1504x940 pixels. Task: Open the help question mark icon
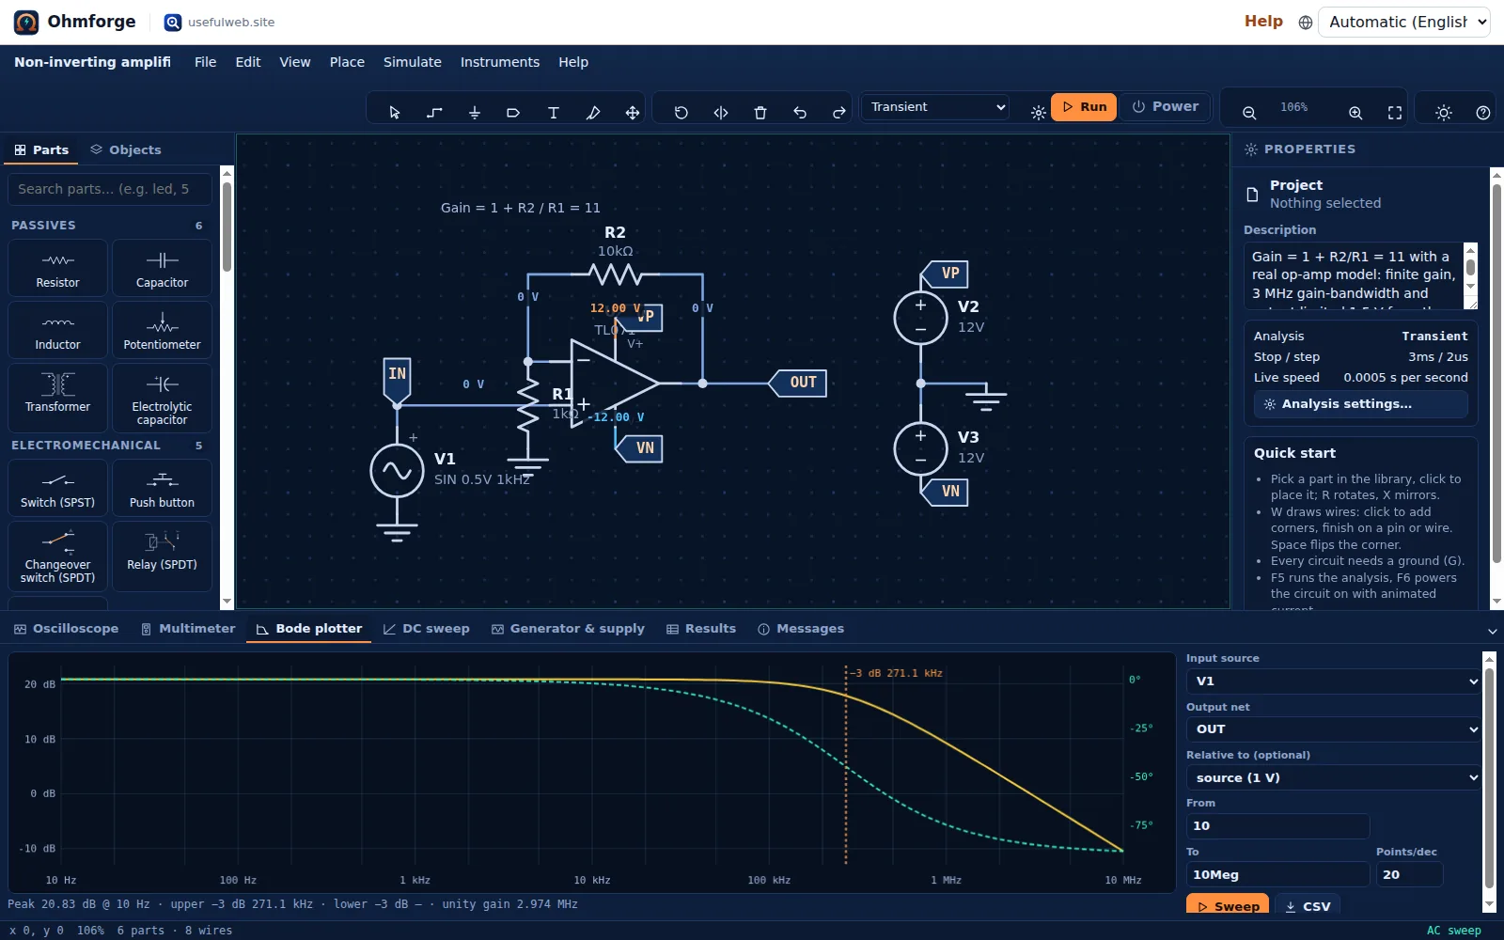pyautogui.click(x=1483, y=113)
